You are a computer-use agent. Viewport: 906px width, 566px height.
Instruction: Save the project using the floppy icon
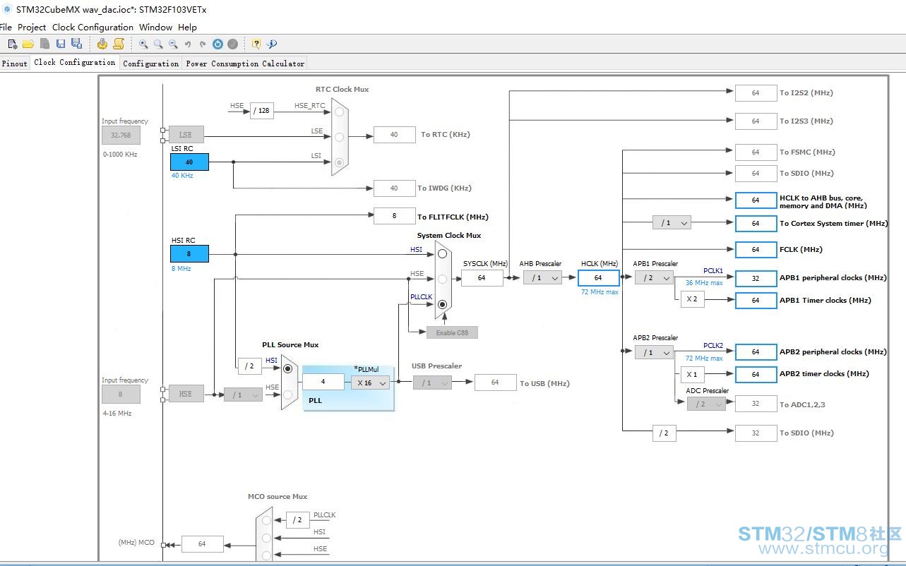point(61,44)
